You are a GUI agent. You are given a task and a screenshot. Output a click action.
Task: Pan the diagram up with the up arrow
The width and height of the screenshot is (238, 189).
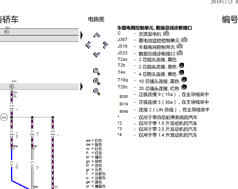97,35
